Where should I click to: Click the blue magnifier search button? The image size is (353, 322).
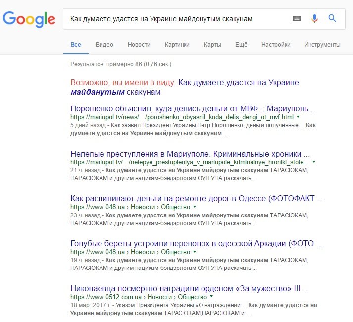[332, 18]
